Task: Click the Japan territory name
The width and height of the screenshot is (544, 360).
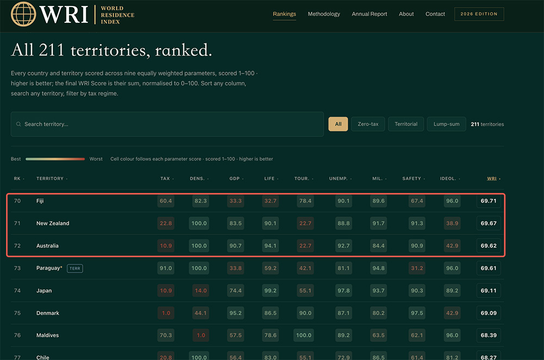Action: coord(44,290)
